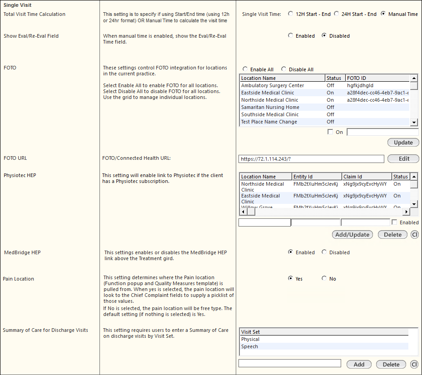Click Edit next to FOTO URL

tap(403, 159)
